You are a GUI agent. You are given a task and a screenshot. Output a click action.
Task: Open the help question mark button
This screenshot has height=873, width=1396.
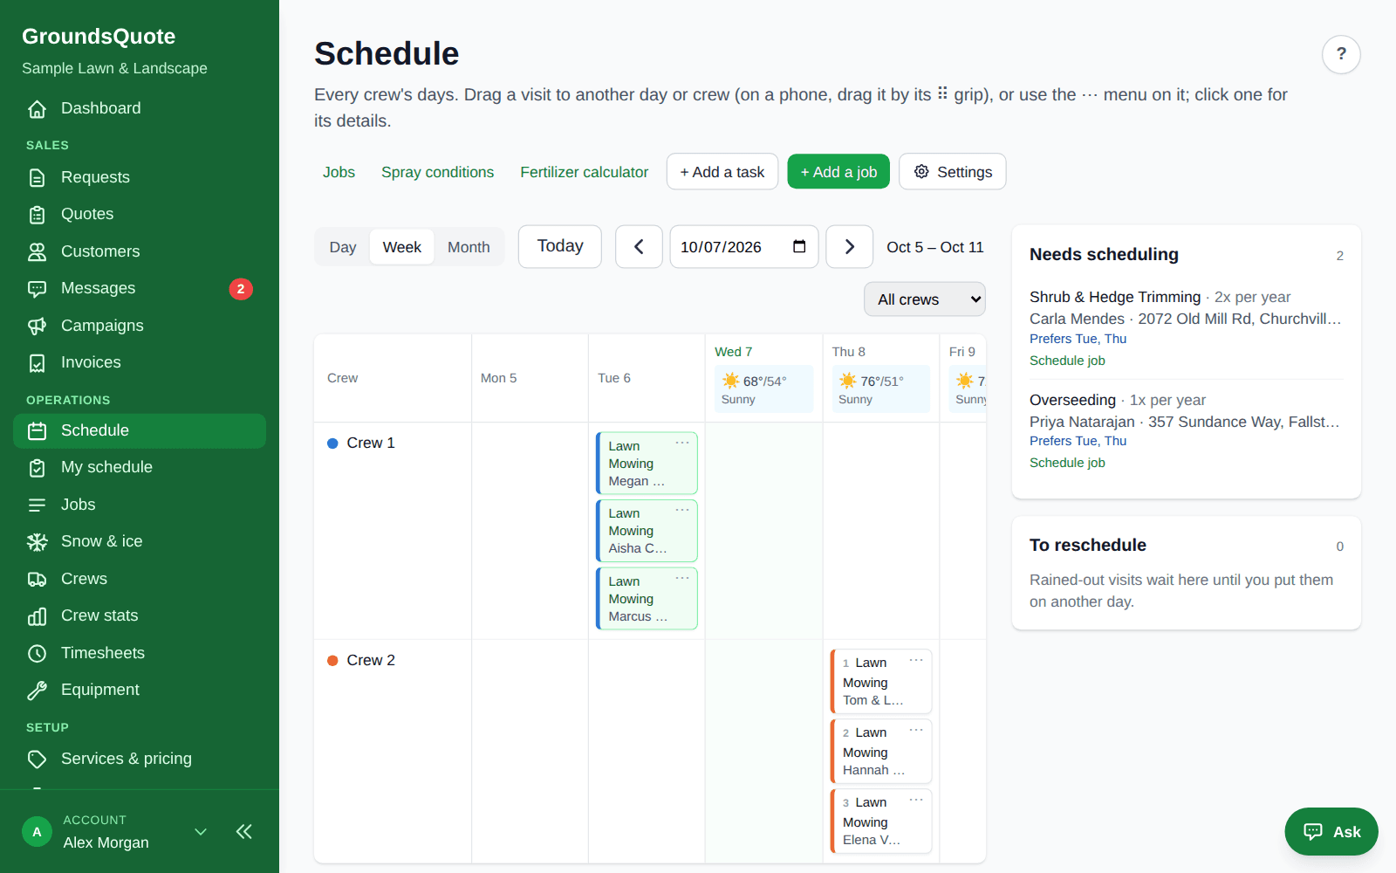click(x=1341, y=54)
